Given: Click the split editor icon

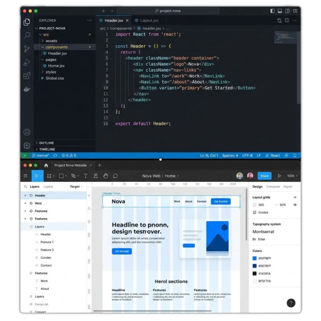Looking at the screenshot, I should click(287, 20).
